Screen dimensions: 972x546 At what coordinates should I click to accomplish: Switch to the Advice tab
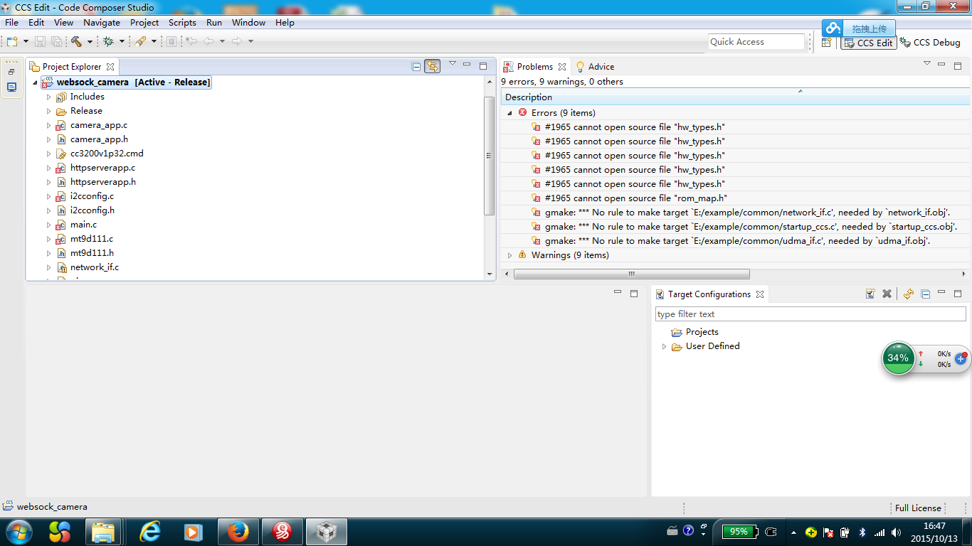pos(594,67)
